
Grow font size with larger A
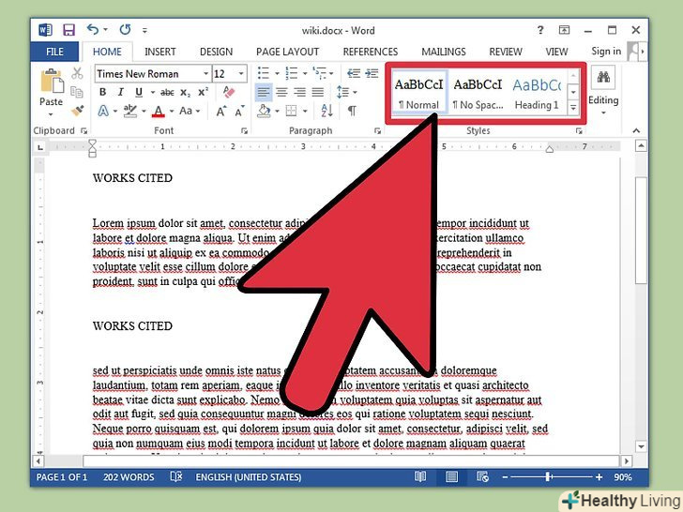[x=221, y=111]
